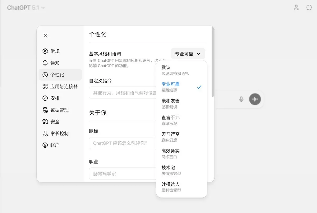Choose the 亲和友善 style option
The height and width of the screenshot is (213, 317).
(182, 104)
